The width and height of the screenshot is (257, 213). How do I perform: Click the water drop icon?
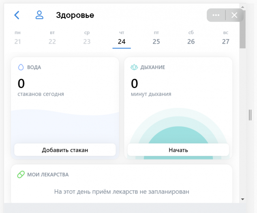click(x=21, y=67)
